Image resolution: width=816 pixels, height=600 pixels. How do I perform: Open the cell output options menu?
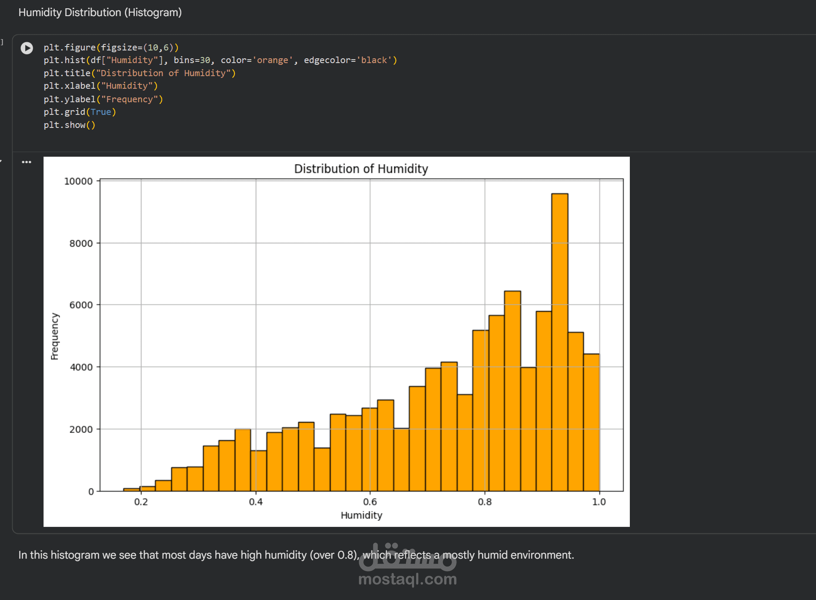point(27,162)
